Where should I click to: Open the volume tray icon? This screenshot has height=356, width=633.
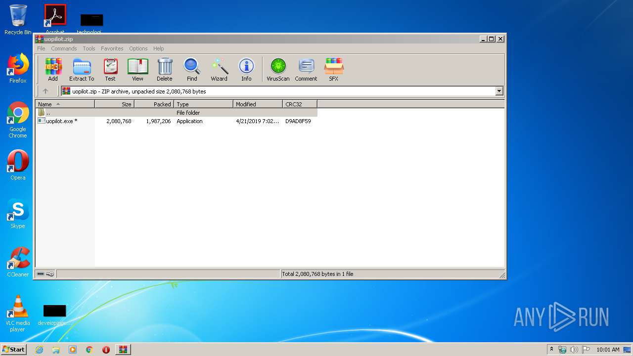tap(574, 350)
